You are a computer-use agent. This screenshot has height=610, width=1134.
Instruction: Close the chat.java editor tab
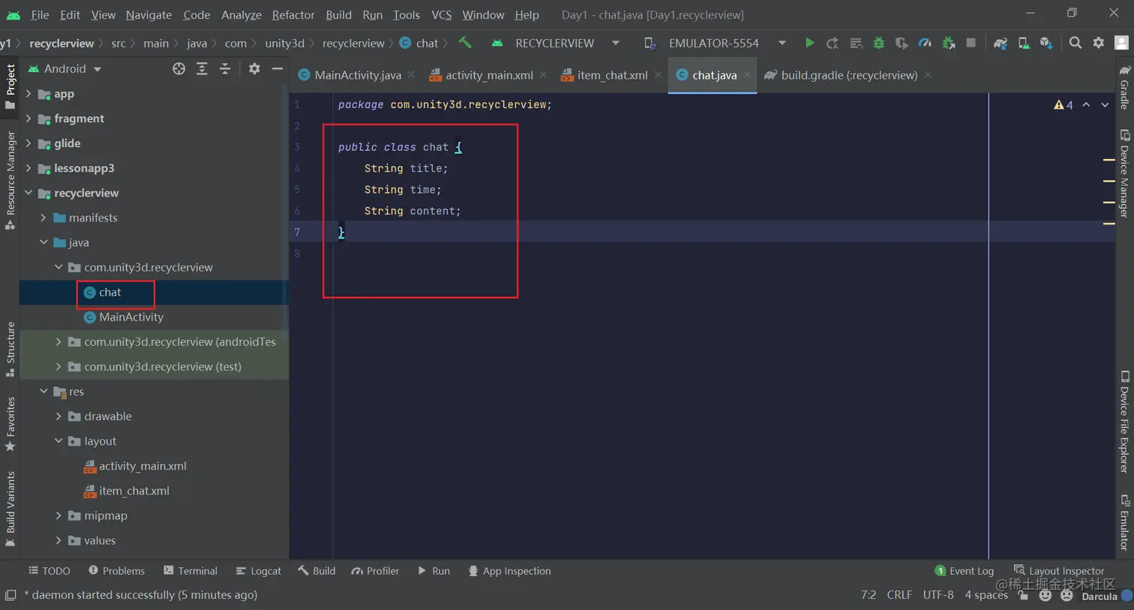point(747,75)
